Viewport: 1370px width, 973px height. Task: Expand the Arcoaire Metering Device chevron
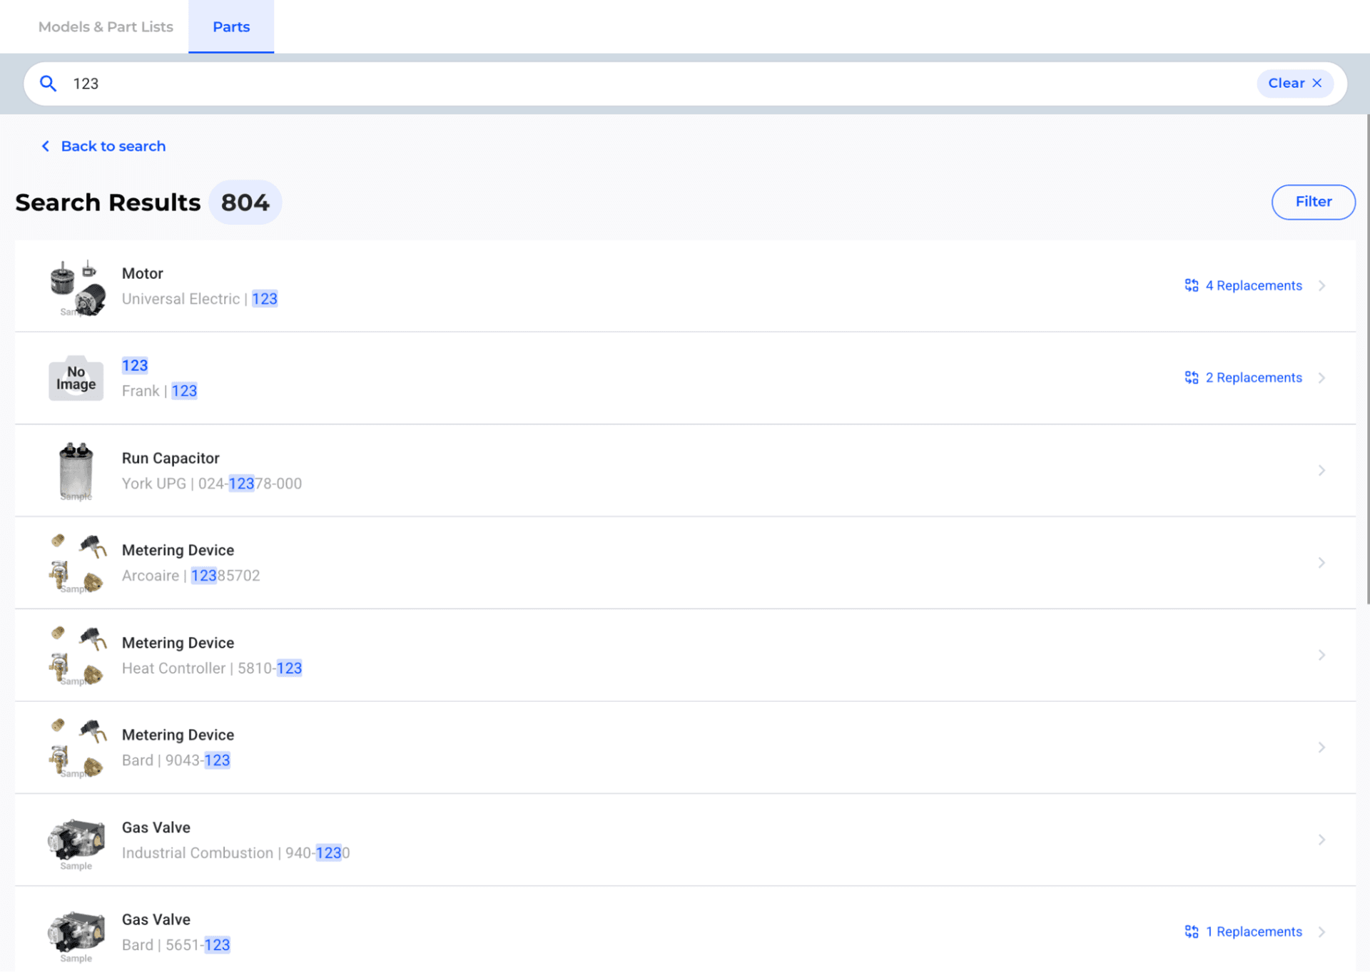pos(1321,563)
